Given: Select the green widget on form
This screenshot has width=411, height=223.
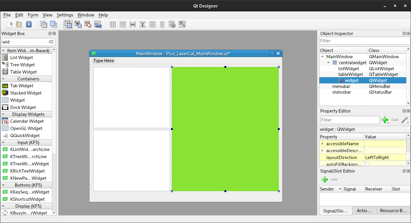Looking at the screenshot, I should pos(225,129).
